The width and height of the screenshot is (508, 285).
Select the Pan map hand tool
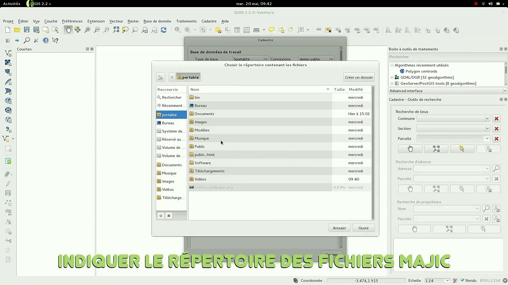coord(68,30)
